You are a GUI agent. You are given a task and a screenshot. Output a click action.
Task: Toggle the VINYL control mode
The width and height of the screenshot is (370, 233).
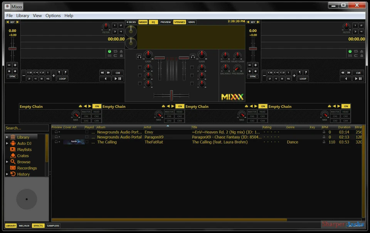tap(192, 22)
